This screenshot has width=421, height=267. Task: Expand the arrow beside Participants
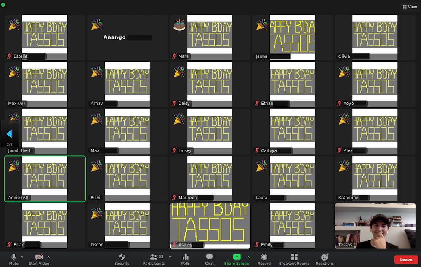(x=170, y=256)
